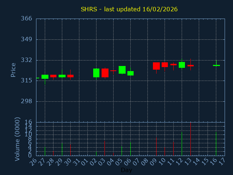Select the 332 price axis tick label
This screenshot has height=175, width=233.
[26, 60]
